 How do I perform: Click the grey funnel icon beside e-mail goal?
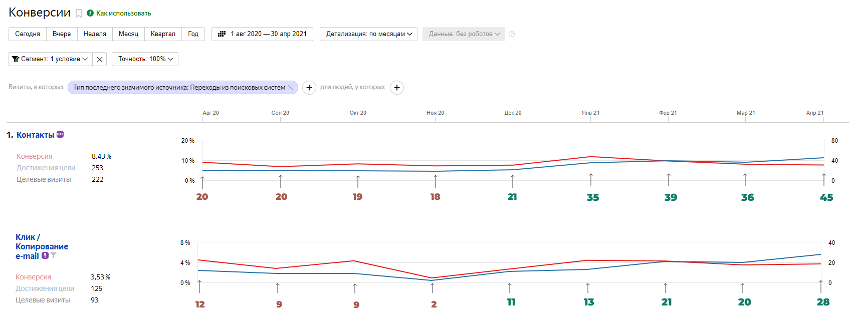54,255
